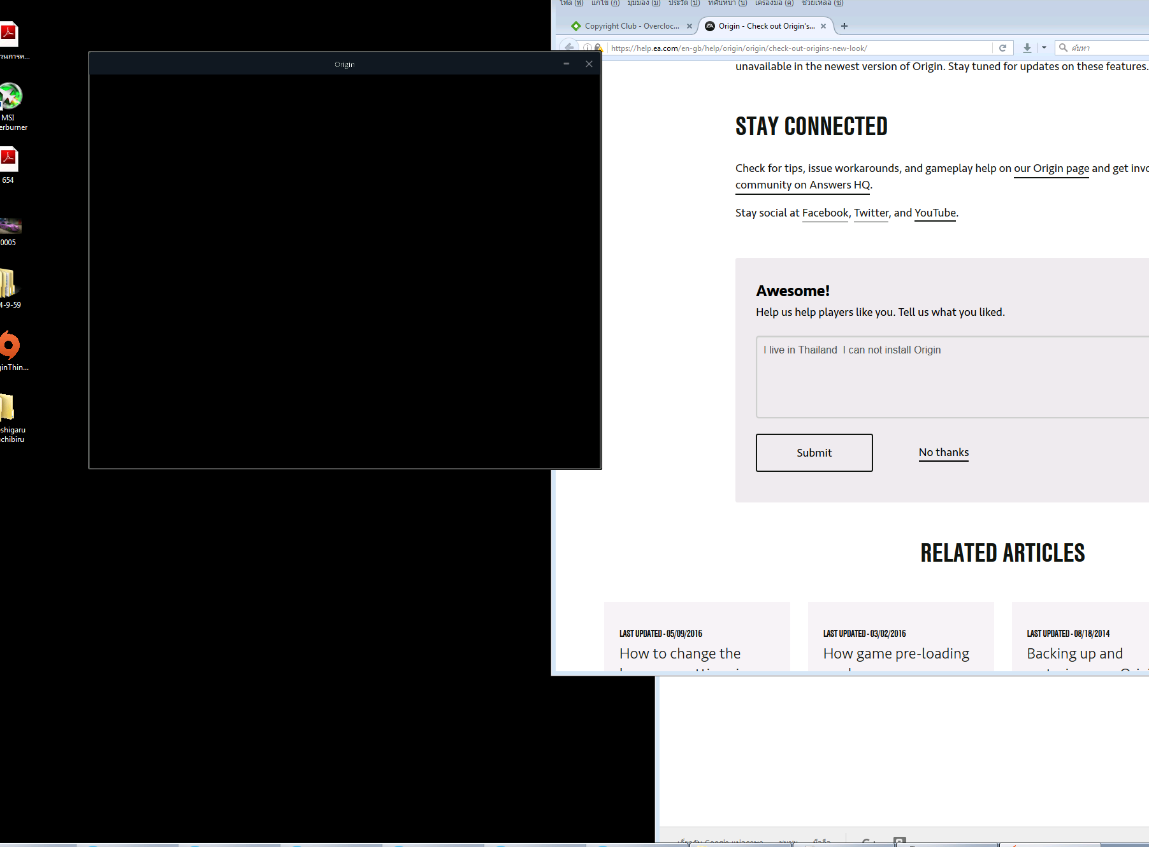Open the PDF file named 654
1149x847 pixels.
8,165
